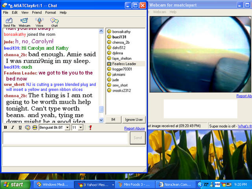Open the Edit menu
Viewport: 252px width, 189px height.
(x=15, y=13)
